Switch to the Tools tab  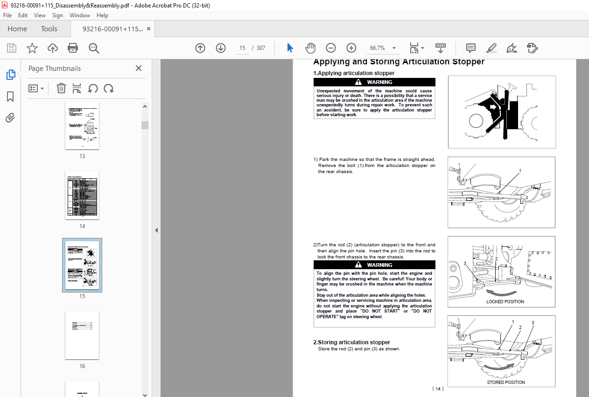pos(49,29)
